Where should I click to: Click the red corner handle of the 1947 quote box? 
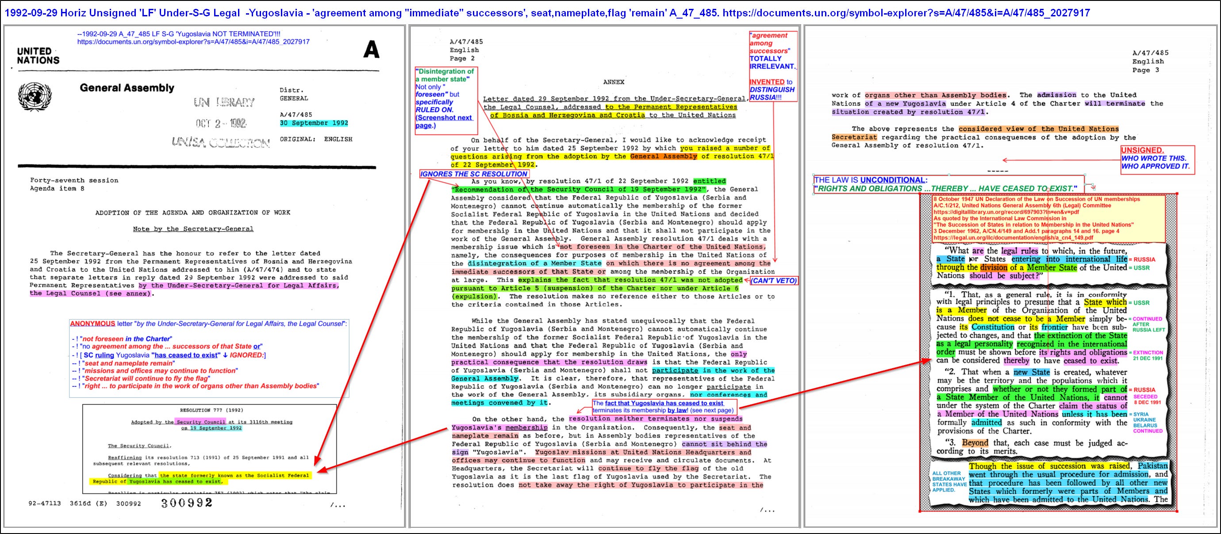click(x=1177, y=194)
